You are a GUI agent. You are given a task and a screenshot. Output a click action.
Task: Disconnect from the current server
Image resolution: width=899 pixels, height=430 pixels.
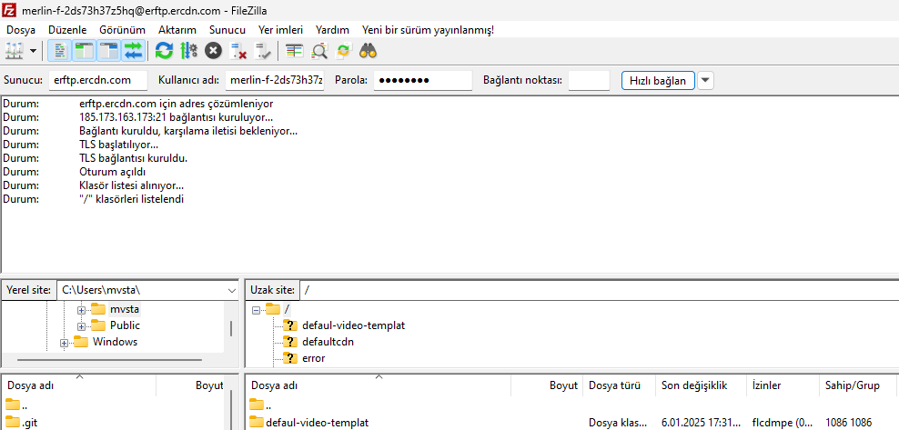(237, 51)
